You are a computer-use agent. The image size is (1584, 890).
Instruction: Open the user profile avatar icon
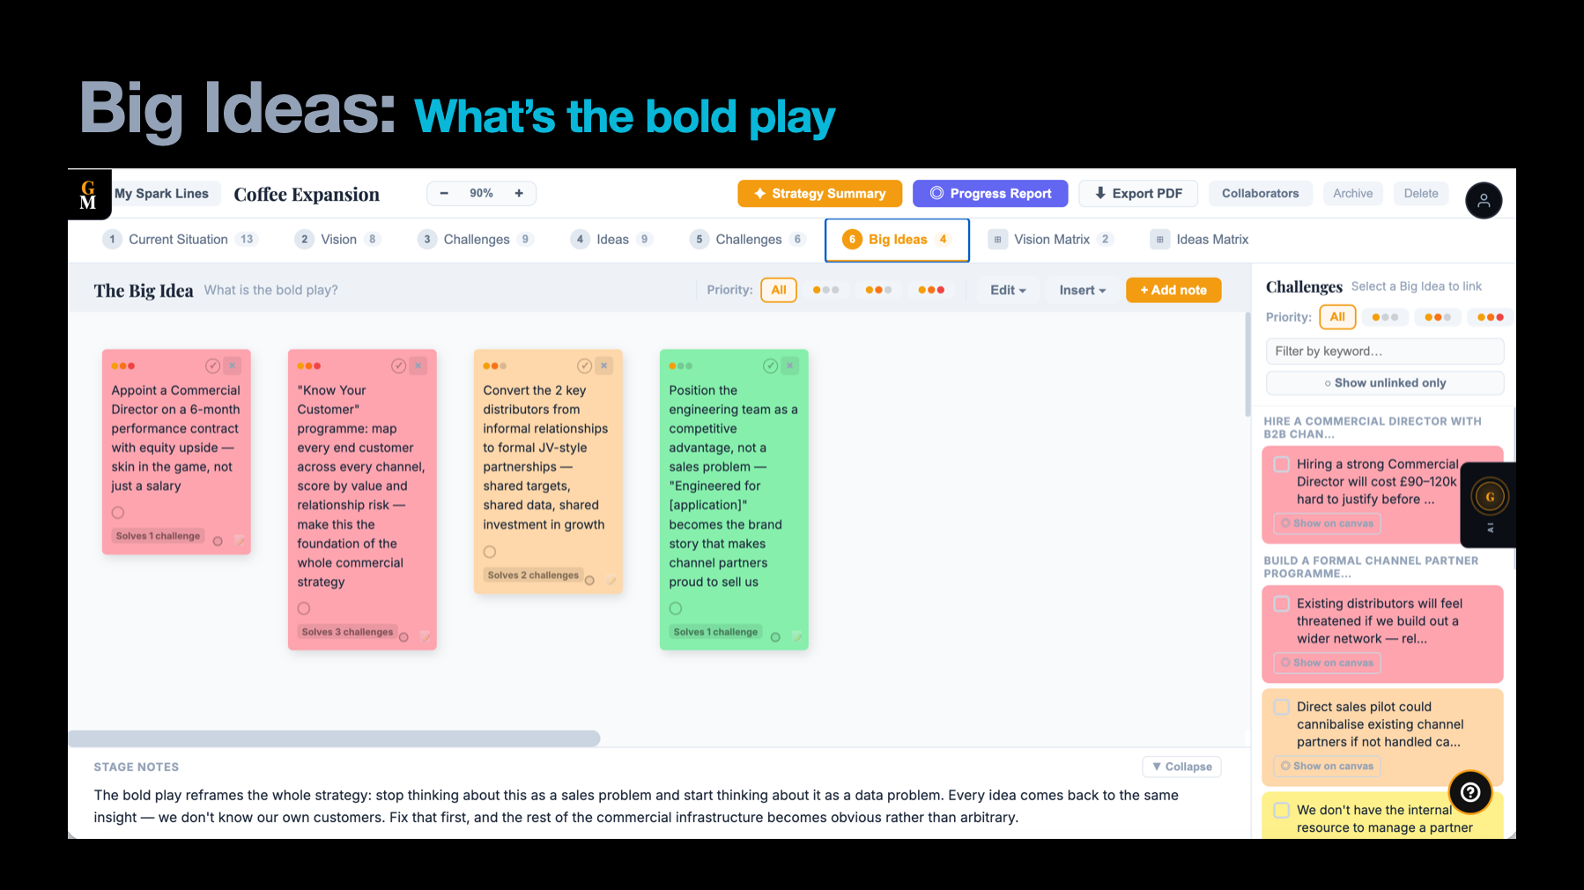point(1484,201)
